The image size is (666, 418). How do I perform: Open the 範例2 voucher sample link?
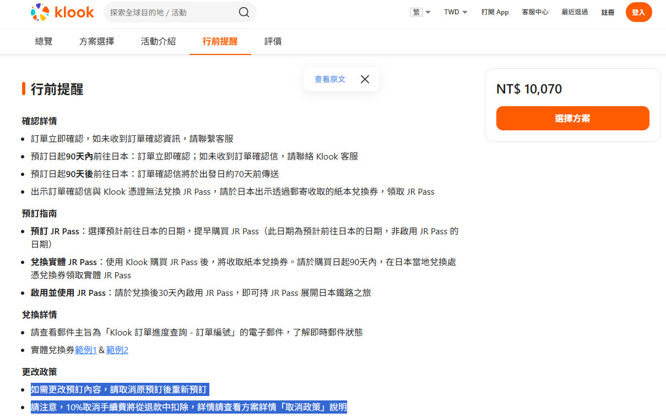coord(117,350)
